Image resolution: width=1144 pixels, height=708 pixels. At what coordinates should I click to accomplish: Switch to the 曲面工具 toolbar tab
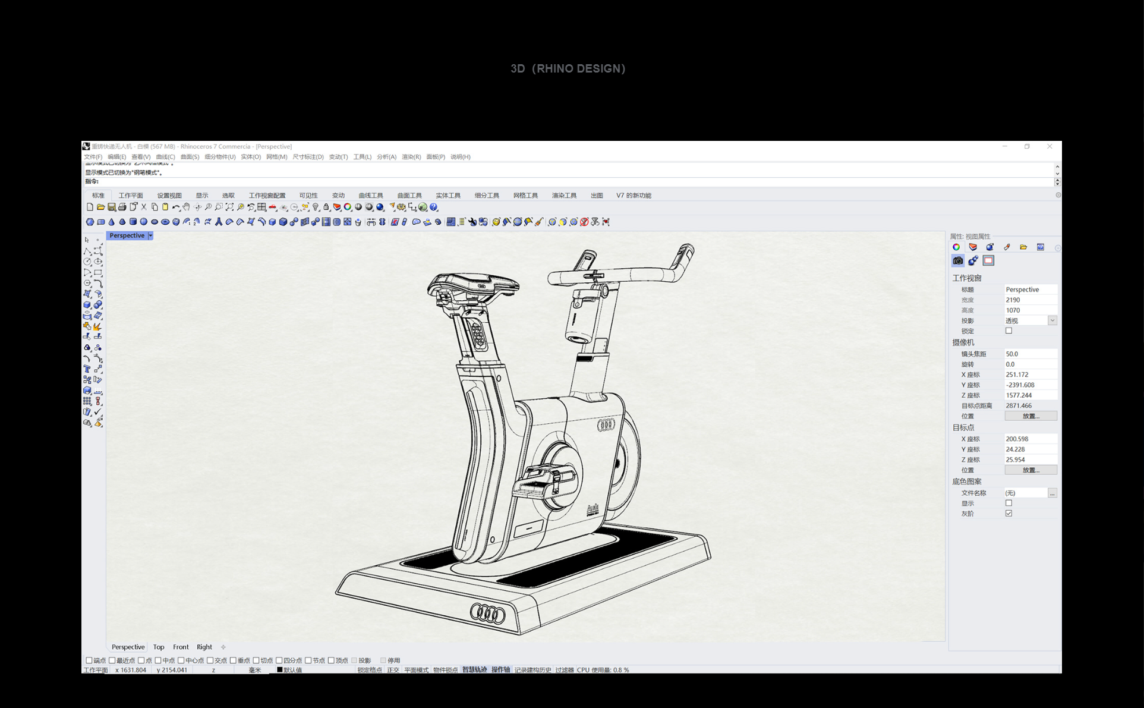(x=409, y=195)
